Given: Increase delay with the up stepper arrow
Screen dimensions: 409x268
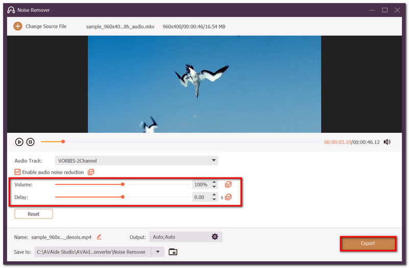Looking at the screenshot, I should 214,195.
